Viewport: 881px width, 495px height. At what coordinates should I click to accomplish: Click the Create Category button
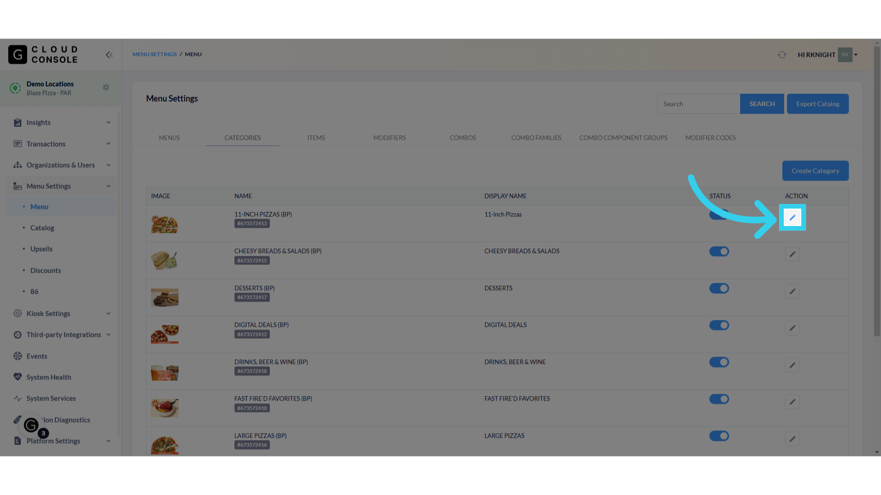pos(815,170)
